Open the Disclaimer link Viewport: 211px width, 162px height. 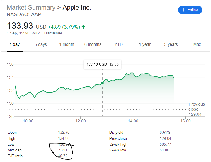53,33
